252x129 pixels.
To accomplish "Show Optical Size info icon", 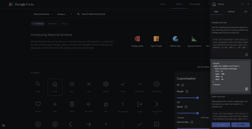I will tap(192, 122).
